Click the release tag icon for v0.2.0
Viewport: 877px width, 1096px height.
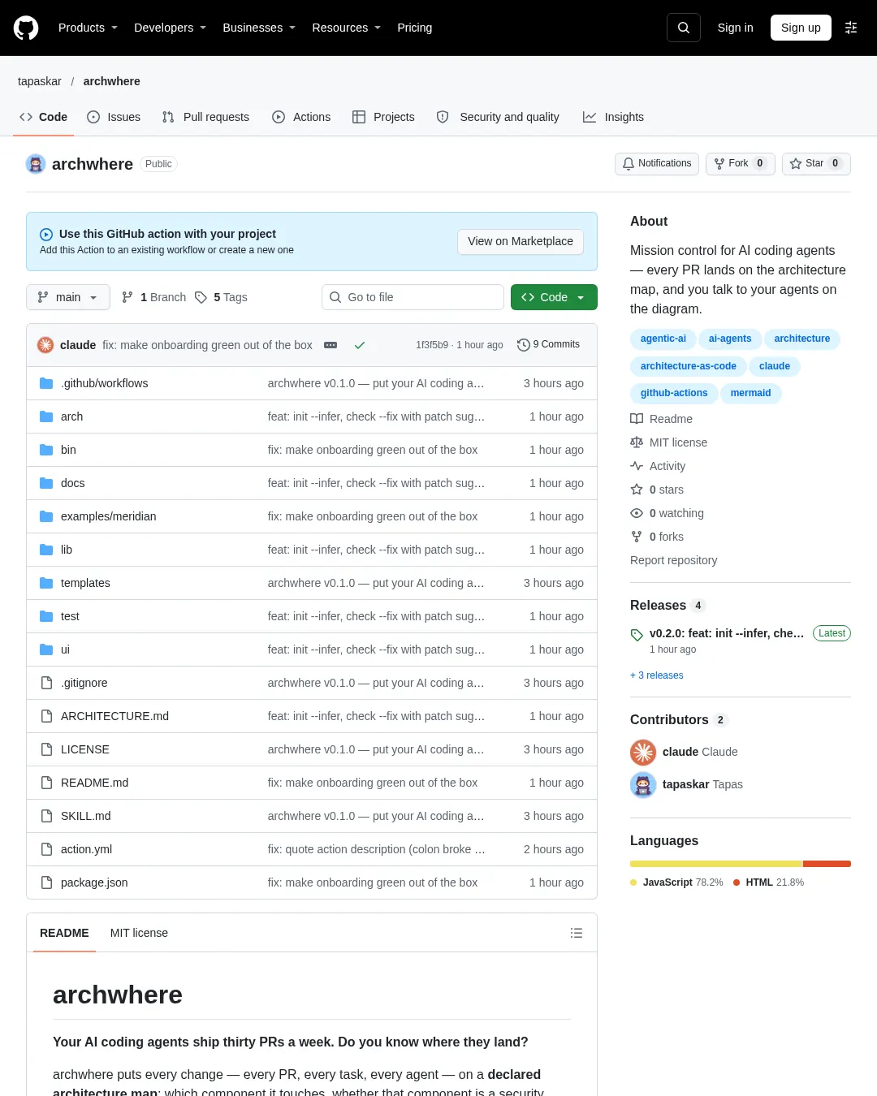coord(637,635)
